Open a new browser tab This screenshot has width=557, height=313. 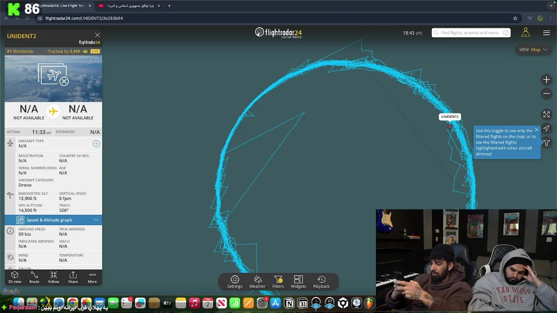(169, 6)
